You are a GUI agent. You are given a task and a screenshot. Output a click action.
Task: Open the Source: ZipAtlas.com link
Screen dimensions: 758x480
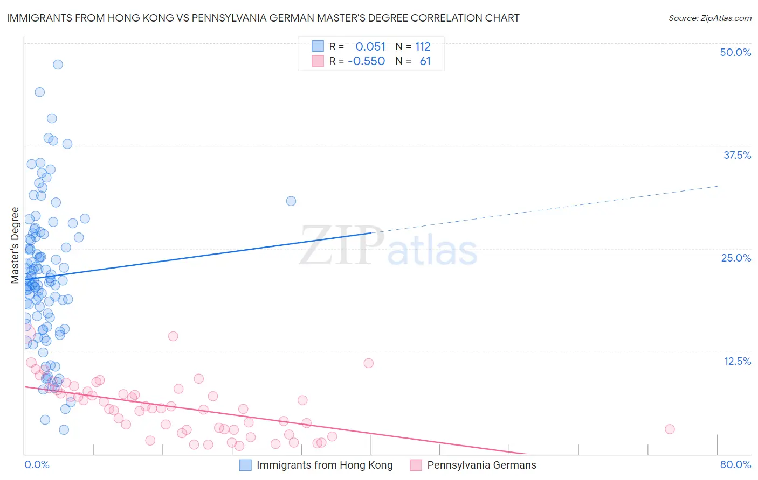(710, 18)
